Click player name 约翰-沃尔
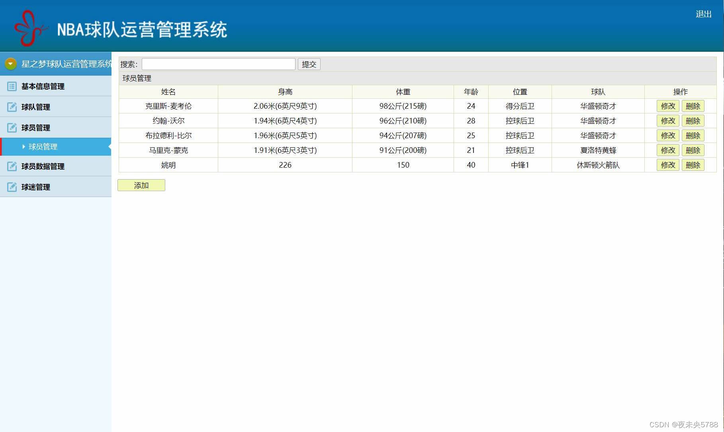Screen dimensions: 724x432 [168, 121]
